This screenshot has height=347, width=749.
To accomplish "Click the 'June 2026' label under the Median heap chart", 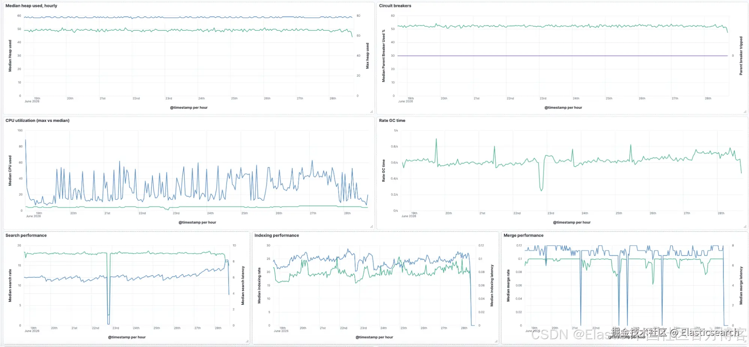I will pos(32,101).
